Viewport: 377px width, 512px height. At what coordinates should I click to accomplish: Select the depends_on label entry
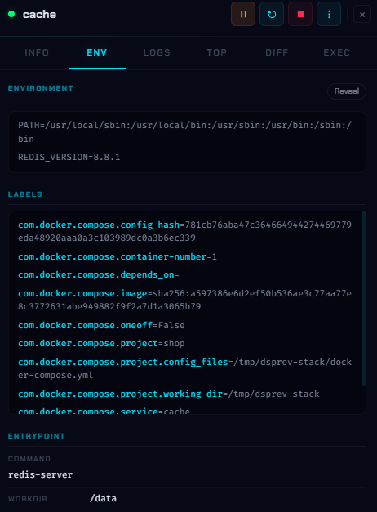coord(98,275)
